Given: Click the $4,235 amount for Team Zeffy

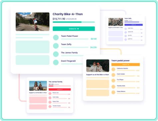Looking at the screenshot, I should [x=93, y=47].
